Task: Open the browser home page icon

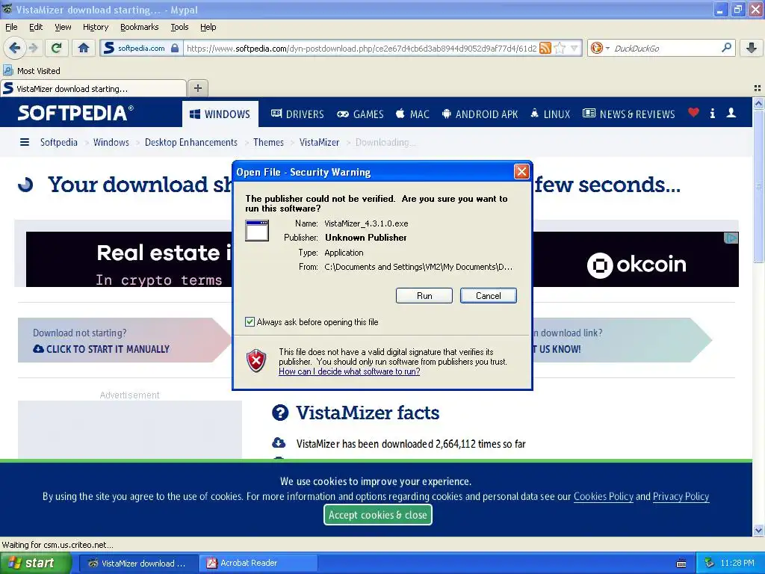Action: [84, 48]
